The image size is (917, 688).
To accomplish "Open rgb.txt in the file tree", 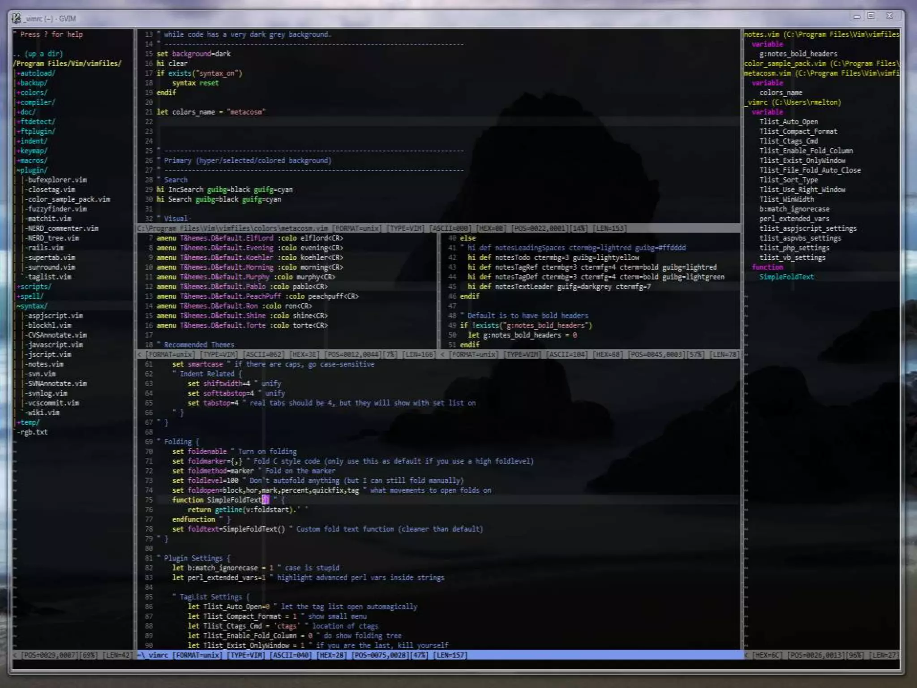I will (33, 432).
